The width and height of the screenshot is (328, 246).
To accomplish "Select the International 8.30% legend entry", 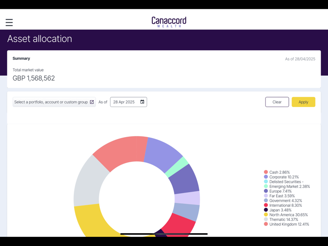I will [x=285, y=205].
